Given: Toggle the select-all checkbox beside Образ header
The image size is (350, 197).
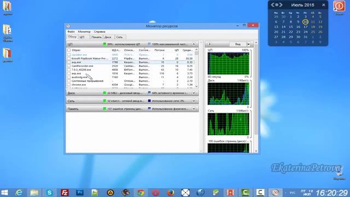Looking at the screenshot, I should pyautogui.click(x=69, y=50).
